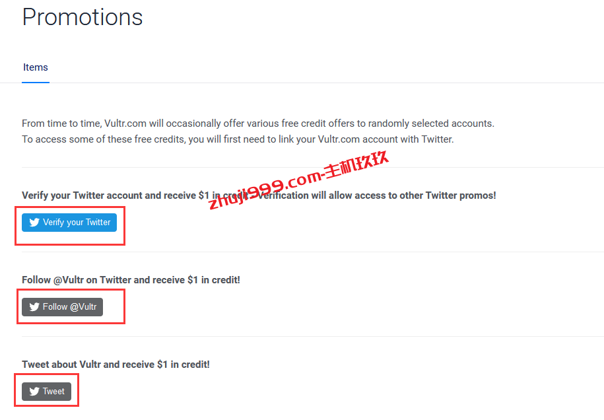Click the Twitter bird icon on Verify button
Viewport: 604px width, 420px height.
point(34,223)
